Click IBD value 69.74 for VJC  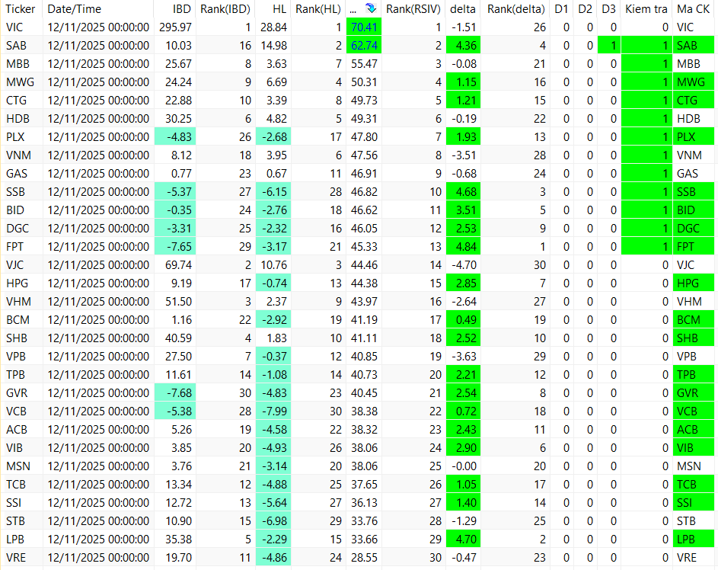tap(175, 265)
